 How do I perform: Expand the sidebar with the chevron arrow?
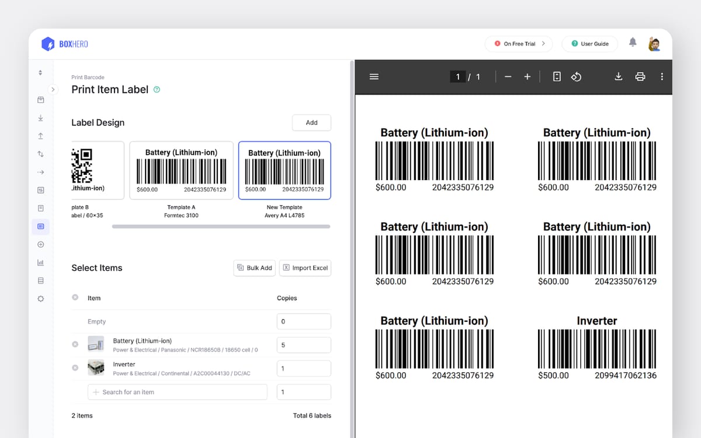[x=53, y=89]
